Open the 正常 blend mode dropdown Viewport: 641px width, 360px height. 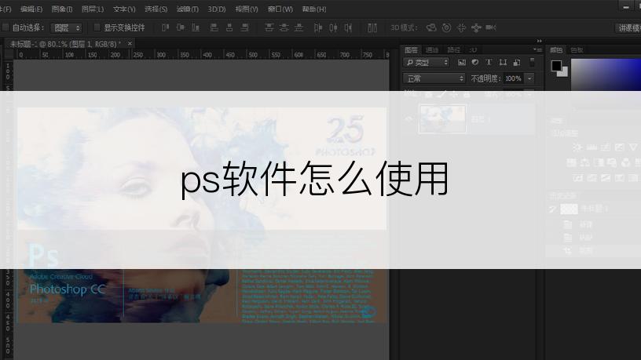[434, 78]
